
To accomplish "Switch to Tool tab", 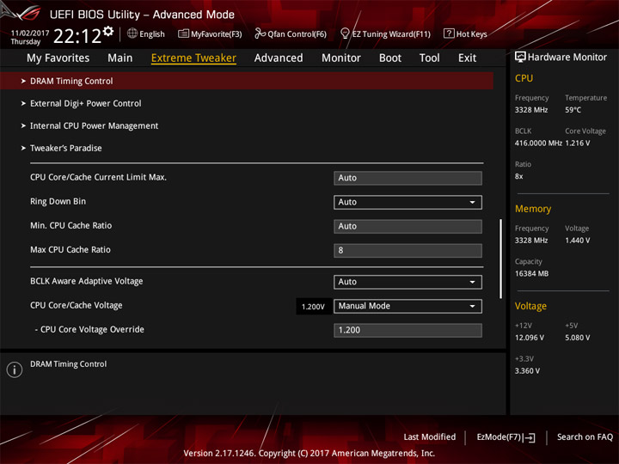I will tap(430, 58).
